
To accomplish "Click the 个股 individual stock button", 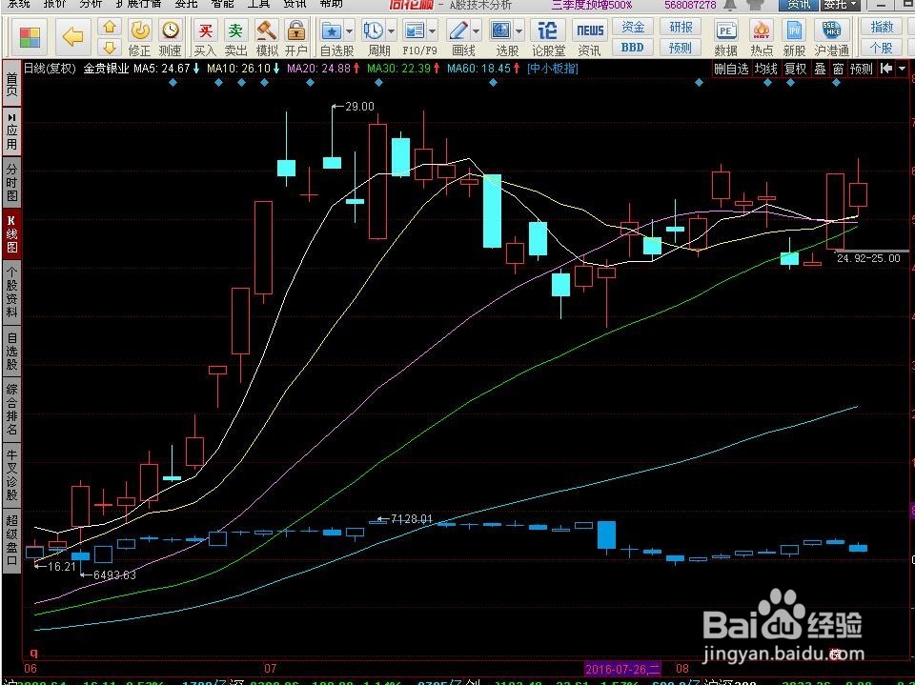I will [x=881, y=48].
